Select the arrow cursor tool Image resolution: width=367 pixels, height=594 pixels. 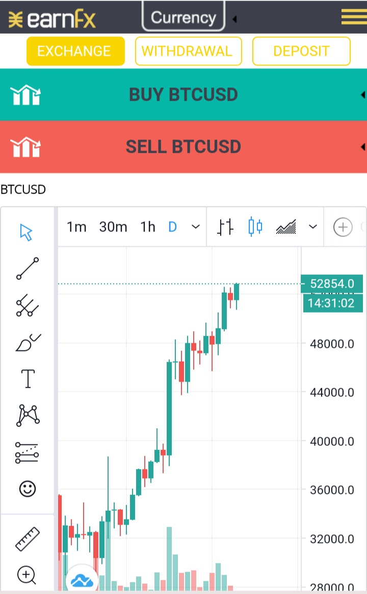[x=27, y=232]
